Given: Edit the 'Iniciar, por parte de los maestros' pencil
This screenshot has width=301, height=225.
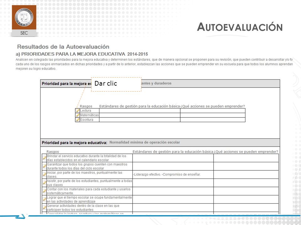Looking at the screenshot, I should click(x=44, y=174).
